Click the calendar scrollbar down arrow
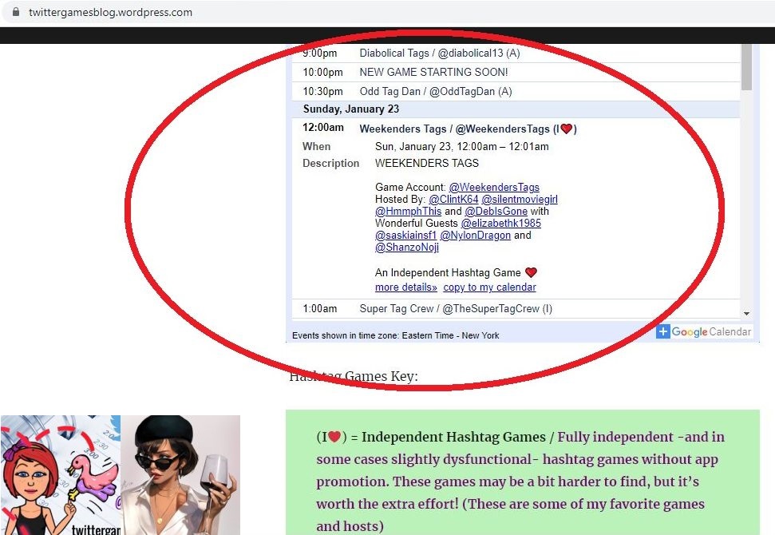 pyautogui.click(x=746, y=314)
